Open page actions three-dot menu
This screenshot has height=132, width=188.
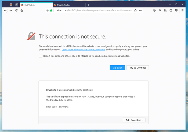[x=140, y=10]
